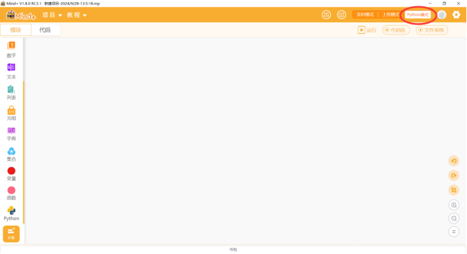Toggle the 代码区 (code area) button
The height and width of the screenshot is (254, 467).
pos(396,30)
